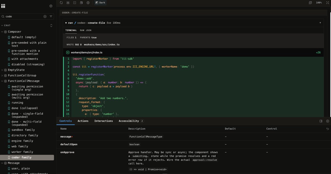
Task: Click bookmark icon of 'directory family' story
Action: [9, 135]
